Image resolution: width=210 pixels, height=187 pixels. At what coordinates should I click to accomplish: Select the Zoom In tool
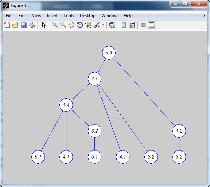click(55, 25)
